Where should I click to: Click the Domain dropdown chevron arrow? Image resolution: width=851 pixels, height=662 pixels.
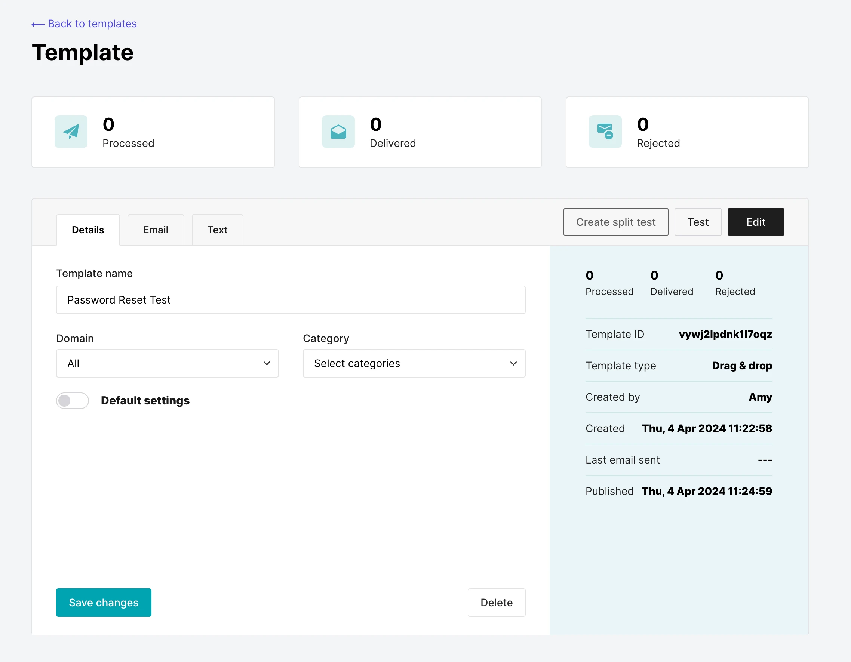tap(267, 364)
